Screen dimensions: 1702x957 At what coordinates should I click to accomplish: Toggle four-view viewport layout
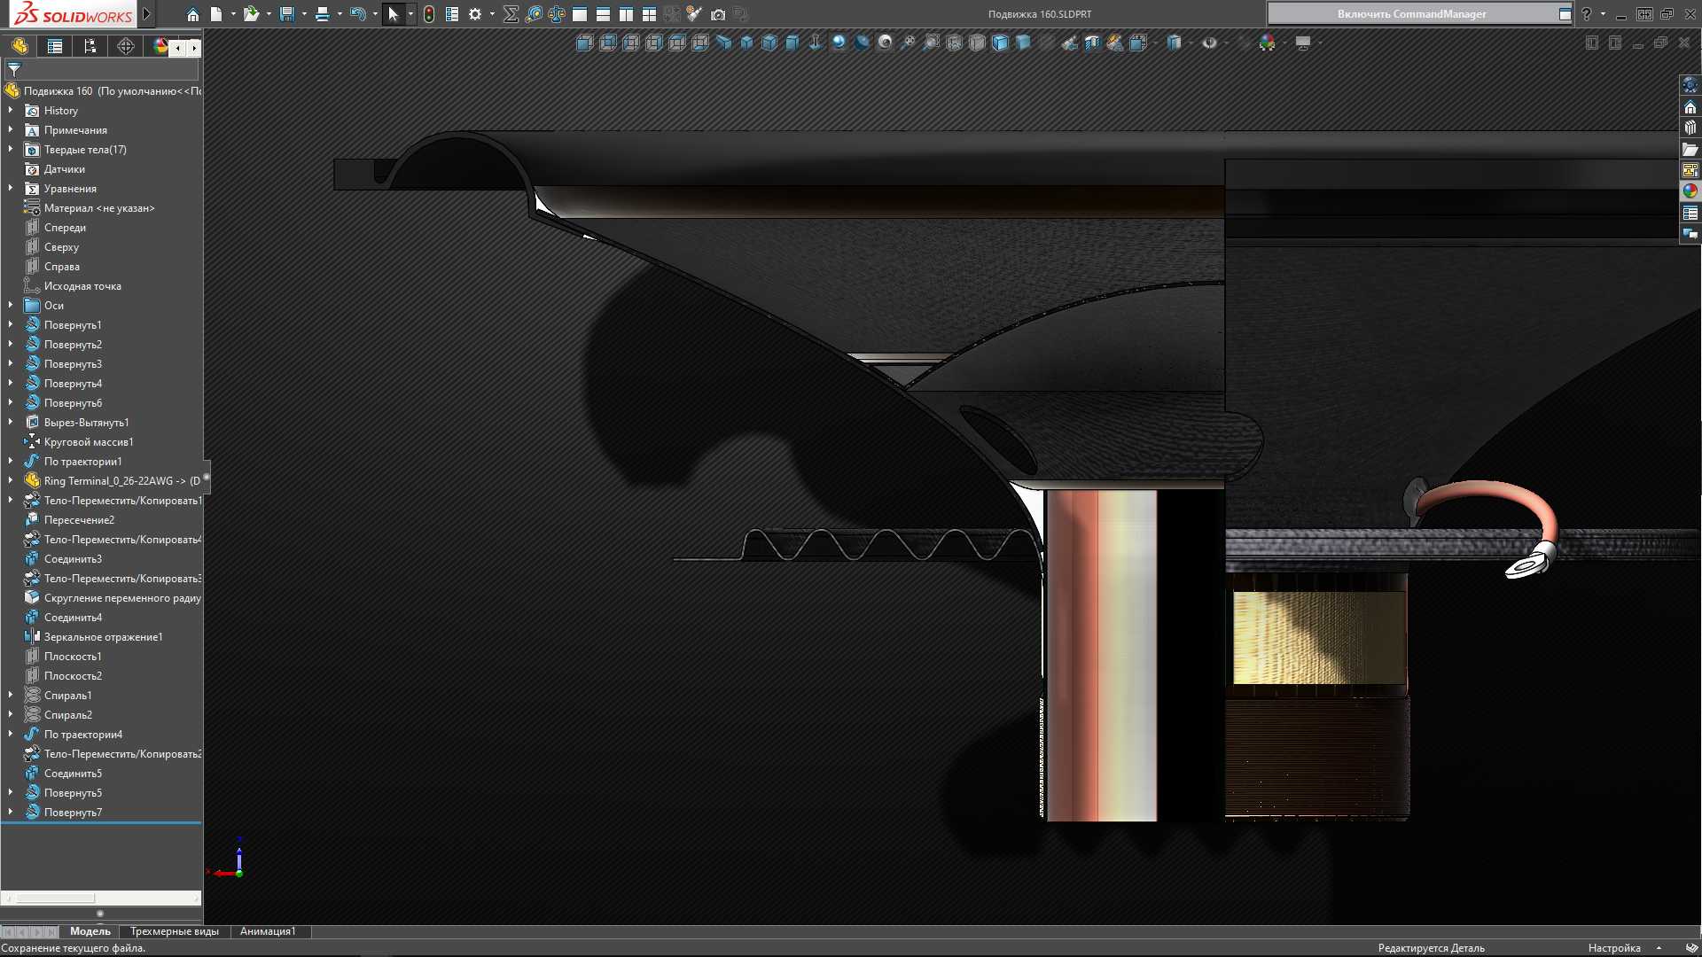tap(649, 14)
